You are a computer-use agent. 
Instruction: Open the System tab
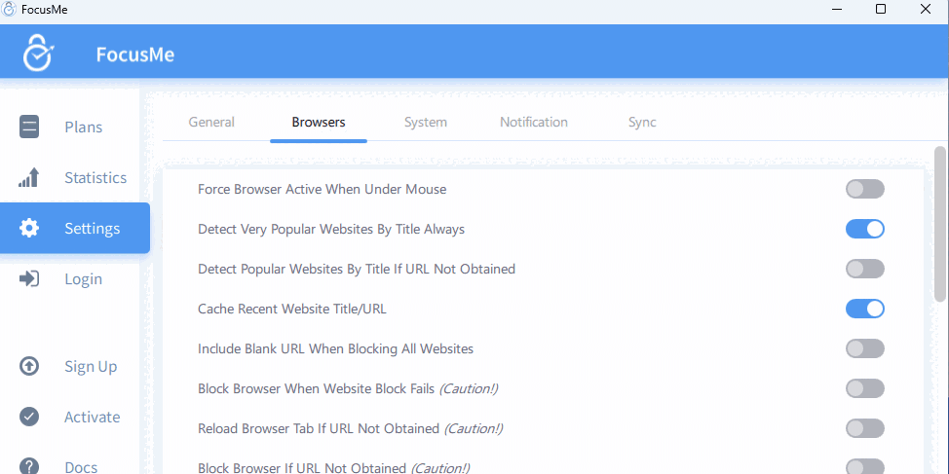(x=426, y=122)
